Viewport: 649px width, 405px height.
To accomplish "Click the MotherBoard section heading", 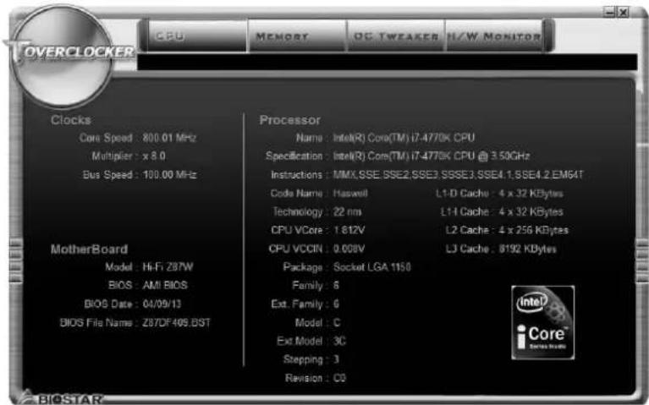I will tap(89, 249).
